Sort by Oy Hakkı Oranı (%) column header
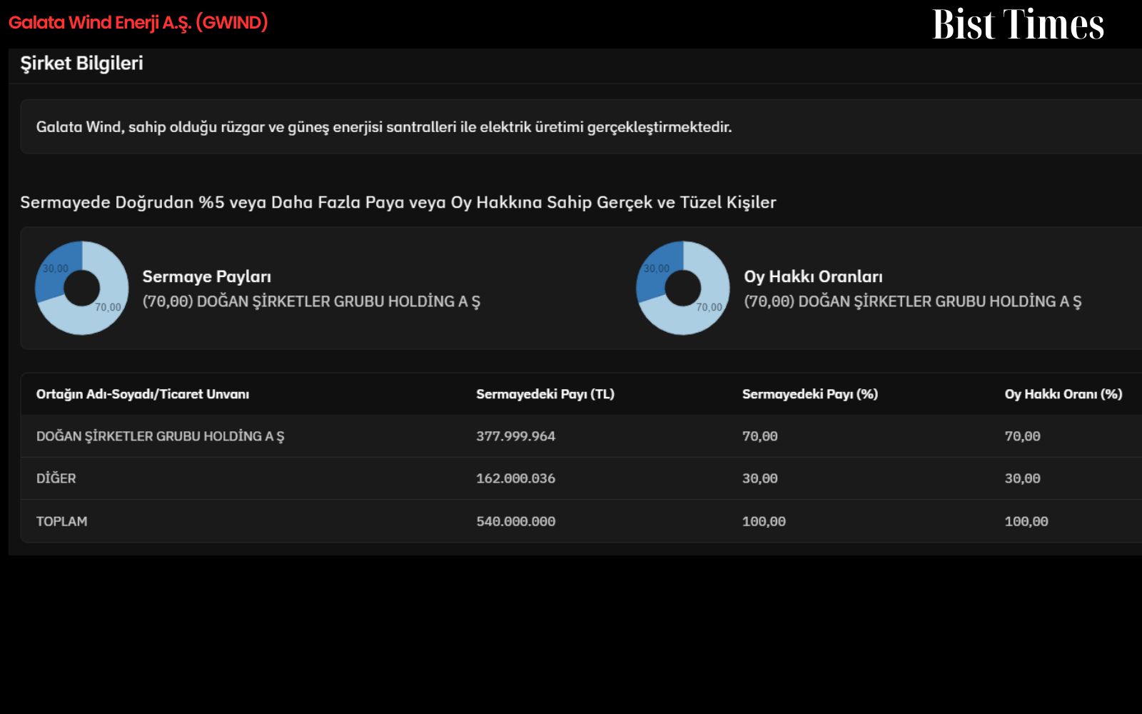1142x714 pixels. click(x=1063, y=394)
